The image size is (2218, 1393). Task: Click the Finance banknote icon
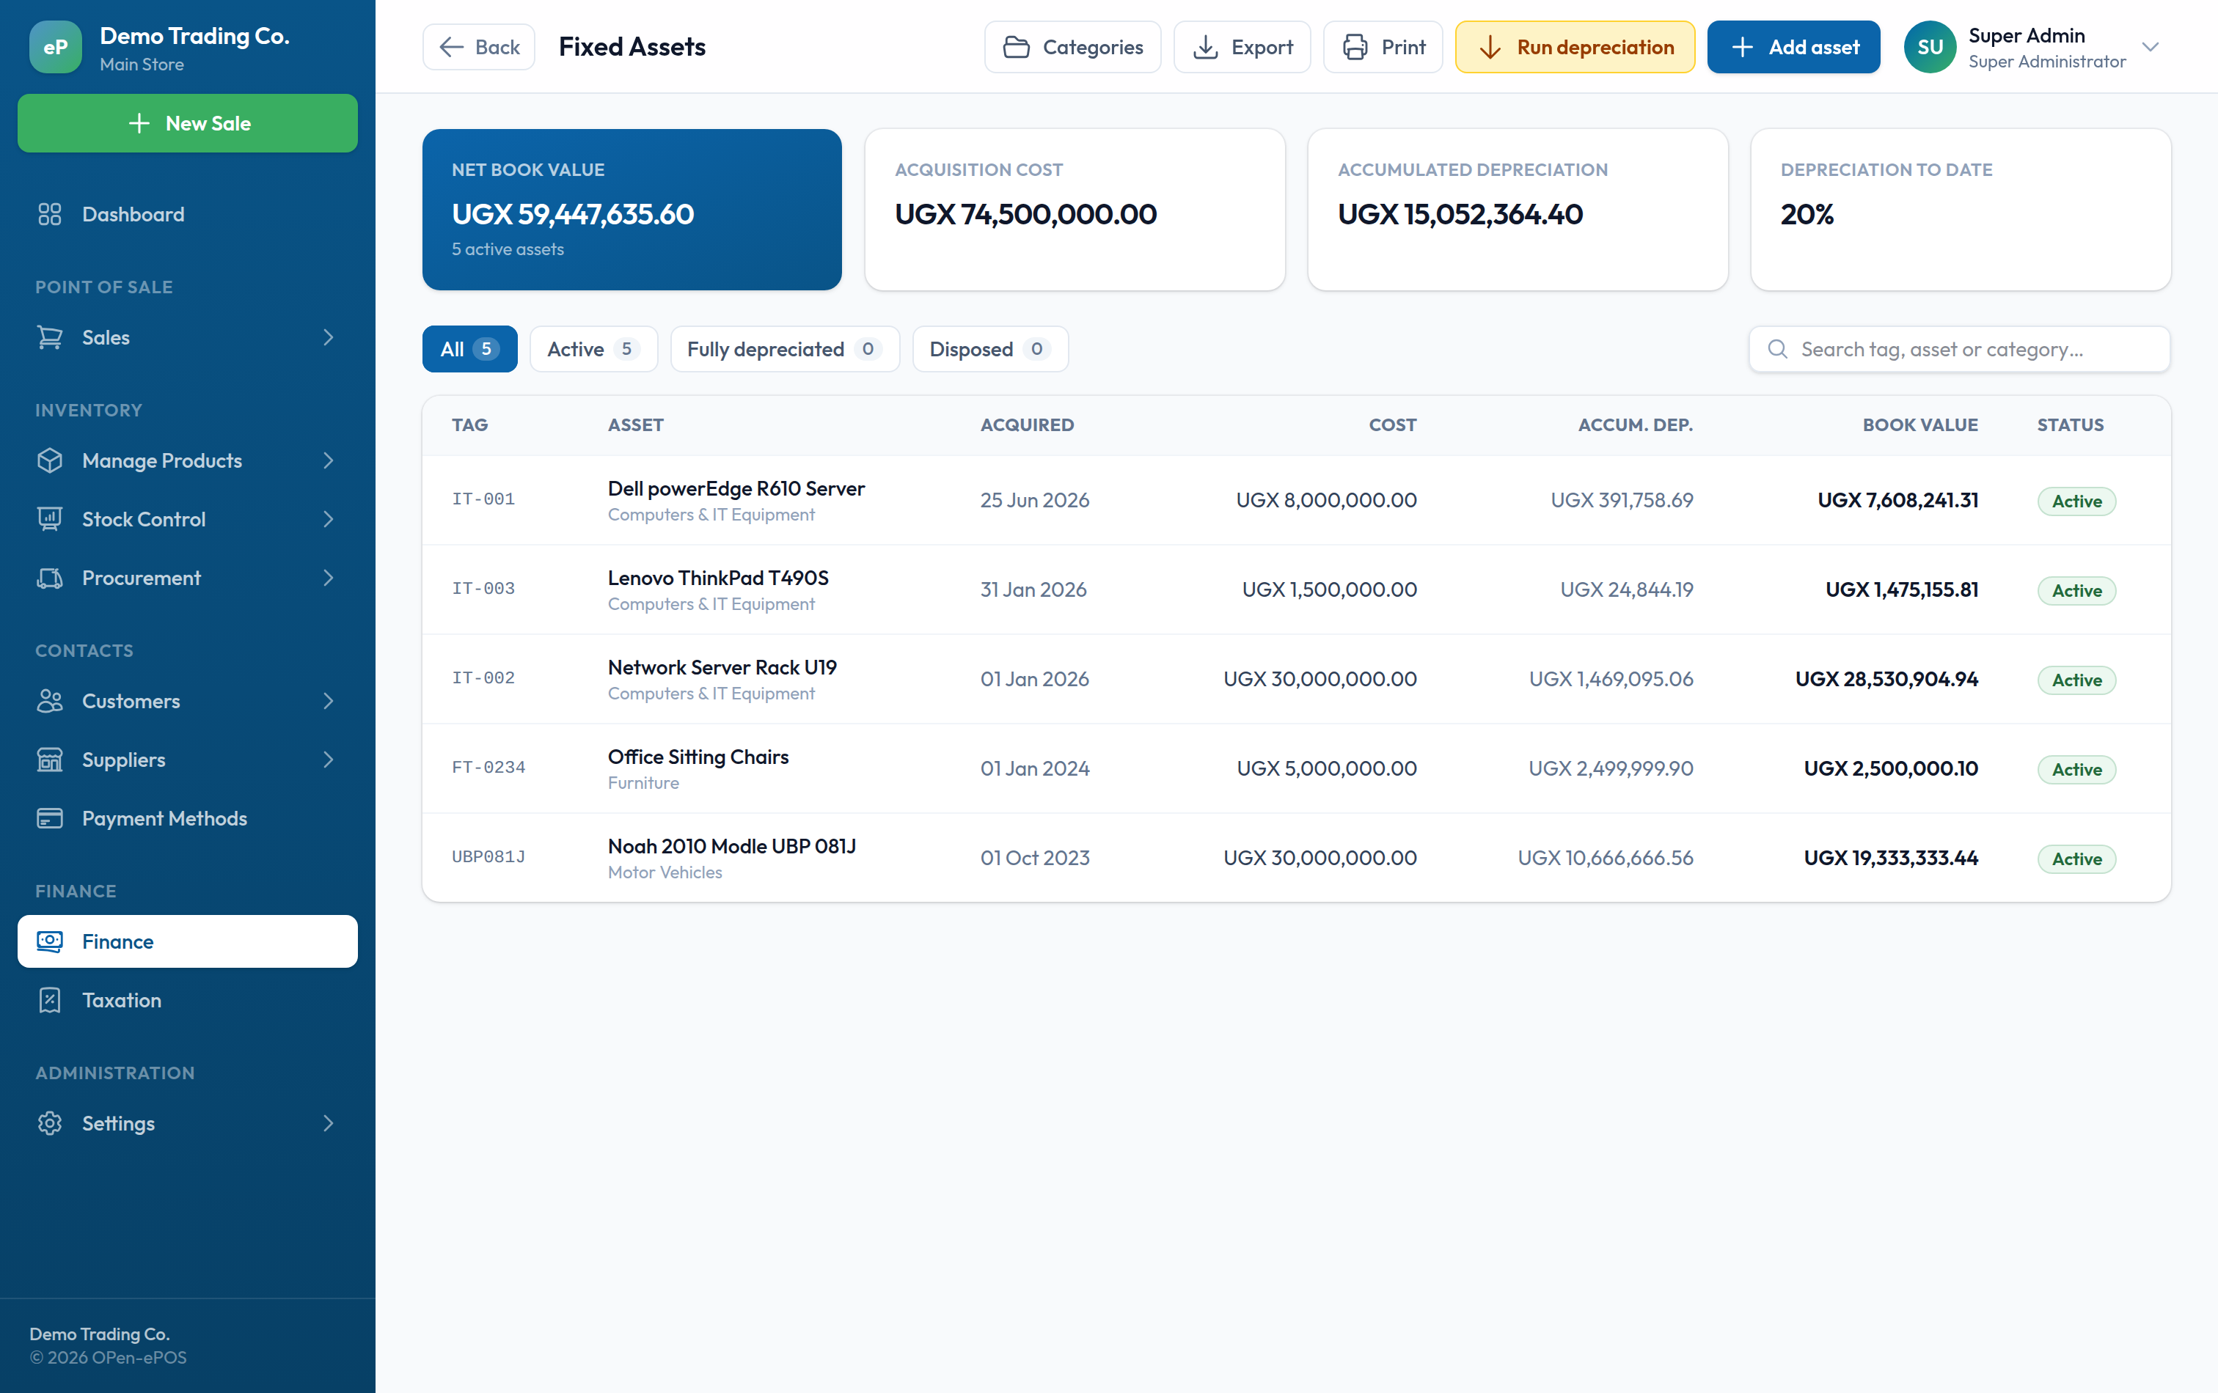tap(50, 942)
